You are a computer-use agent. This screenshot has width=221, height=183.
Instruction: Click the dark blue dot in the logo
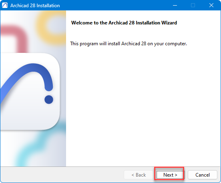pyautogui.click(x=49, y=100)
